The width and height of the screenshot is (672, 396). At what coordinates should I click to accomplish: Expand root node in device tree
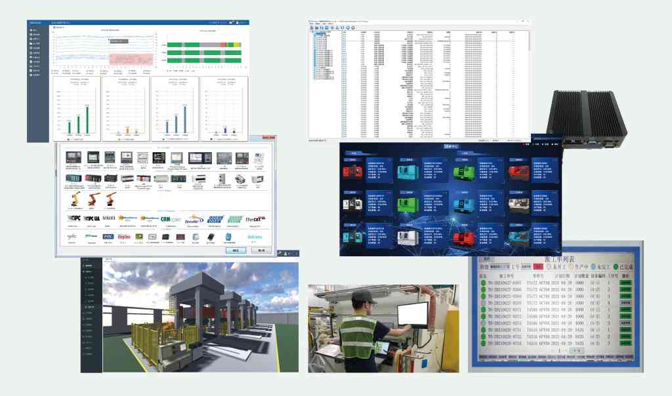(311, 33)
